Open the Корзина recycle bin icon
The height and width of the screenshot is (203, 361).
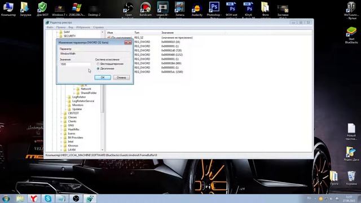pos(351,178)
